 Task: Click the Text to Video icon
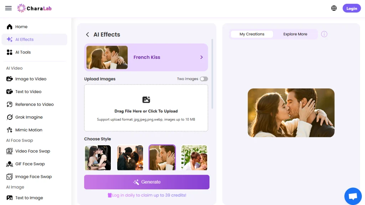pos(10,92)
